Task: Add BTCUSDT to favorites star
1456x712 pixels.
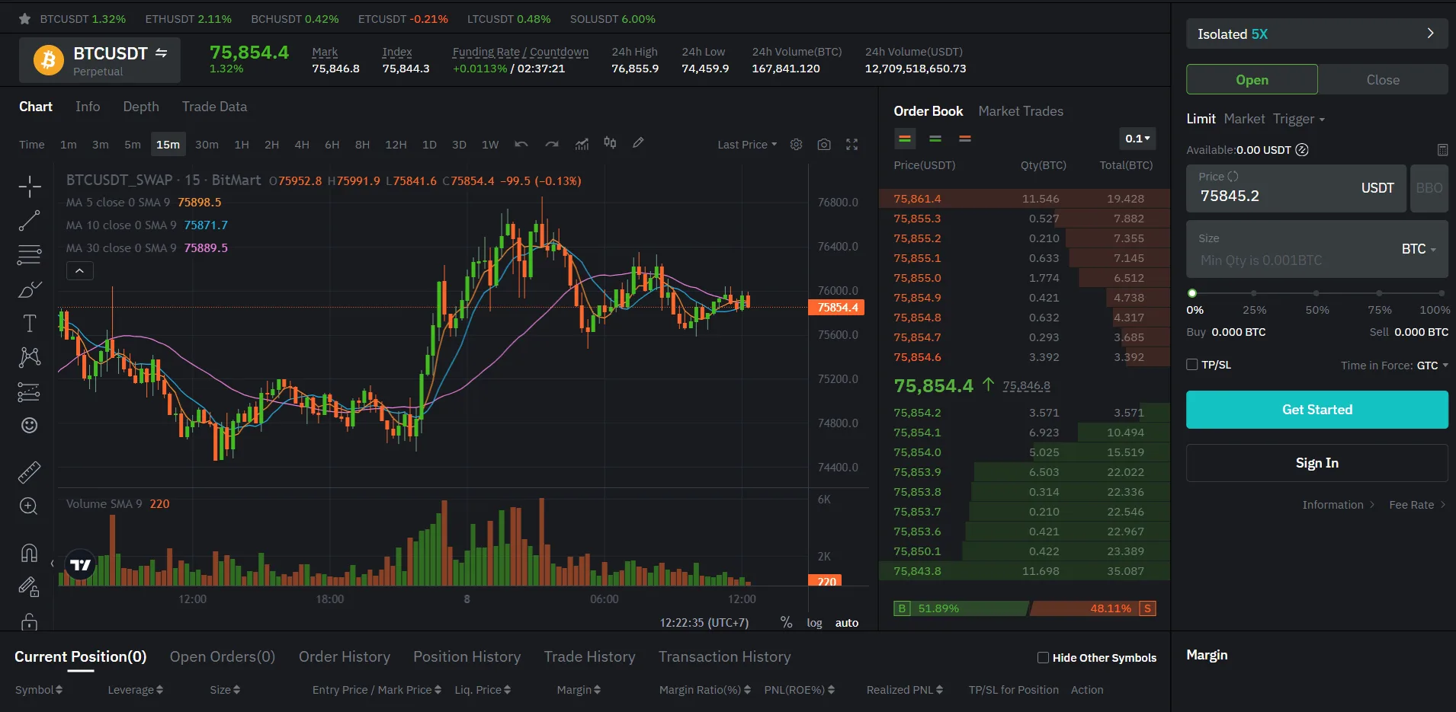Action: click(x=24, y=19)
